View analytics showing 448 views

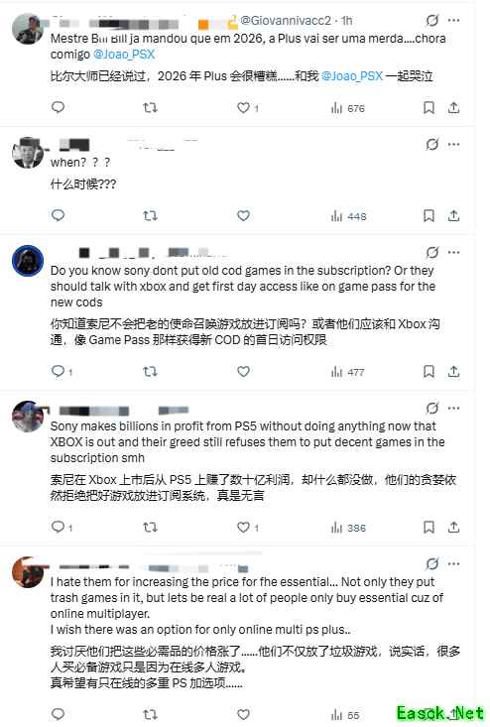pyautogui.click(x=348, y=216)
